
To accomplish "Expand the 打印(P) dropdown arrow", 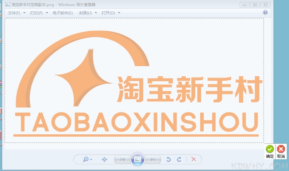I will 47,13.
